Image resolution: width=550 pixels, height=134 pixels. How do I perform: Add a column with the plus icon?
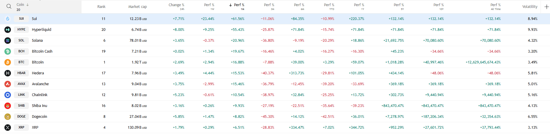(546, 7)
